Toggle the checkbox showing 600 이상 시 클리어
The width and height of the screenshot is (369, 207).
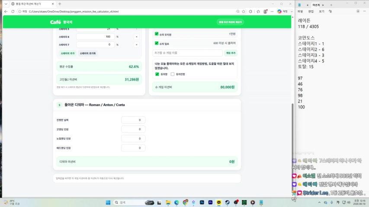(157, 43)
